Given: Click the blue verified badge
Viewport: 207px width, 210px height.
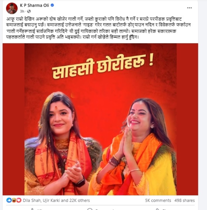Looking at the screenshot, I should click(52, 5).
